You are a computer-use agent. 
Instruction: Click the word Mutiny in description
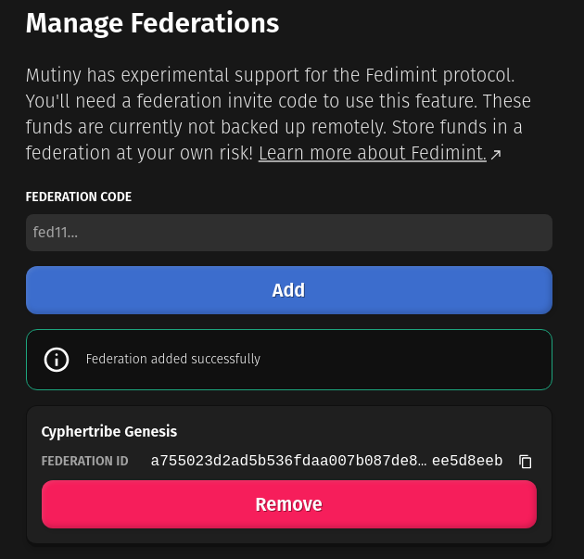click(x=53, y=73)
